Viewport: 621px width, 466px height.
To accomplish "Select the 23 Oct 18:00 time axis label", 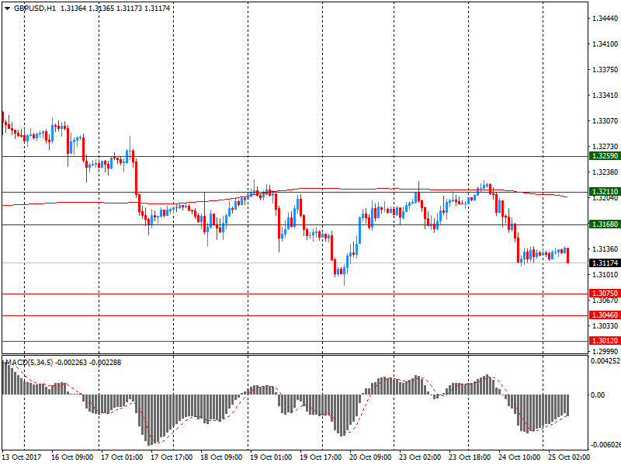I will [470, 457].
